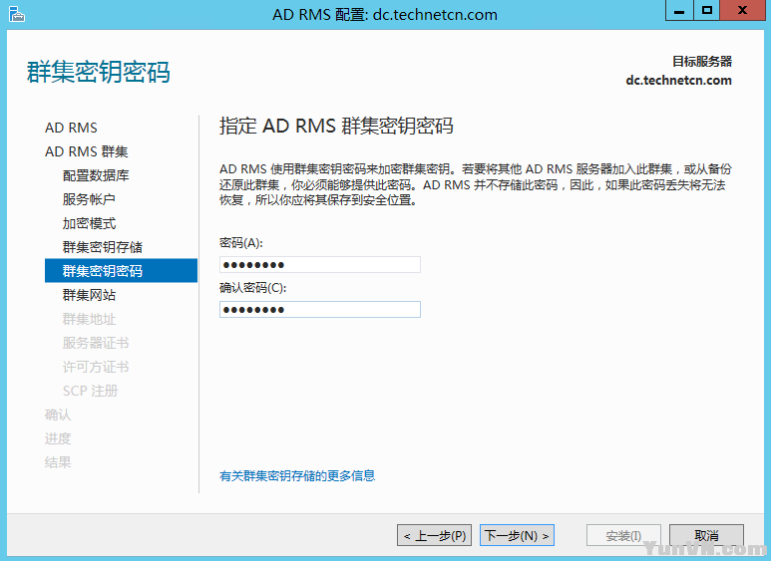Click the 目标服务器 label
Viewport: 771px width, 561px height.
tap(702, 62)
